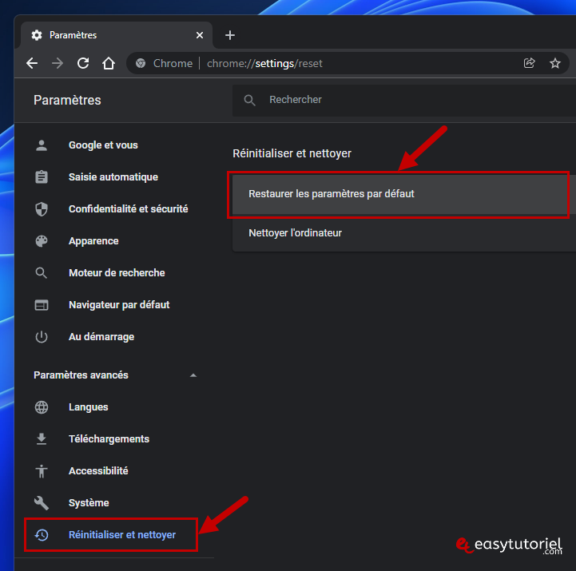Focus the Rechercher settings search field
Screen dimensions: 576x571
[x=404, y=100]
